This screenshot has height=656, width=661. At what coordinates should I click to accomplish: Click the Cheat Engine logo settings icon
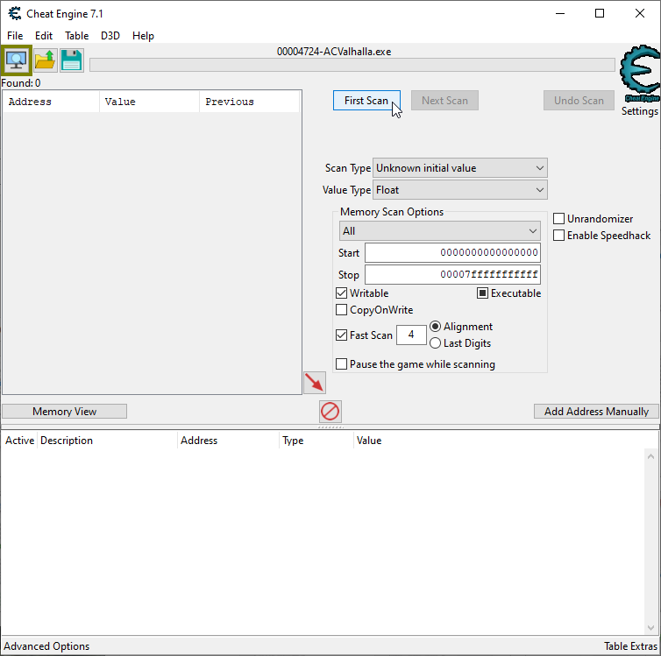pyautogui.click(x=639, y=79)
